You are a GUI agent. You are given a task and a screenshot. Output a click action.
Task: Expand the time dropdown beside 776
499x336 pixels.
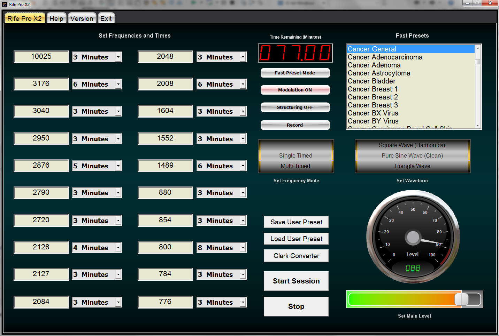[243, 302]
